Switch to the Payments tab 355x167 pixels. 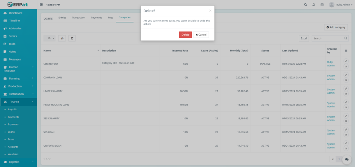[96, 17]
